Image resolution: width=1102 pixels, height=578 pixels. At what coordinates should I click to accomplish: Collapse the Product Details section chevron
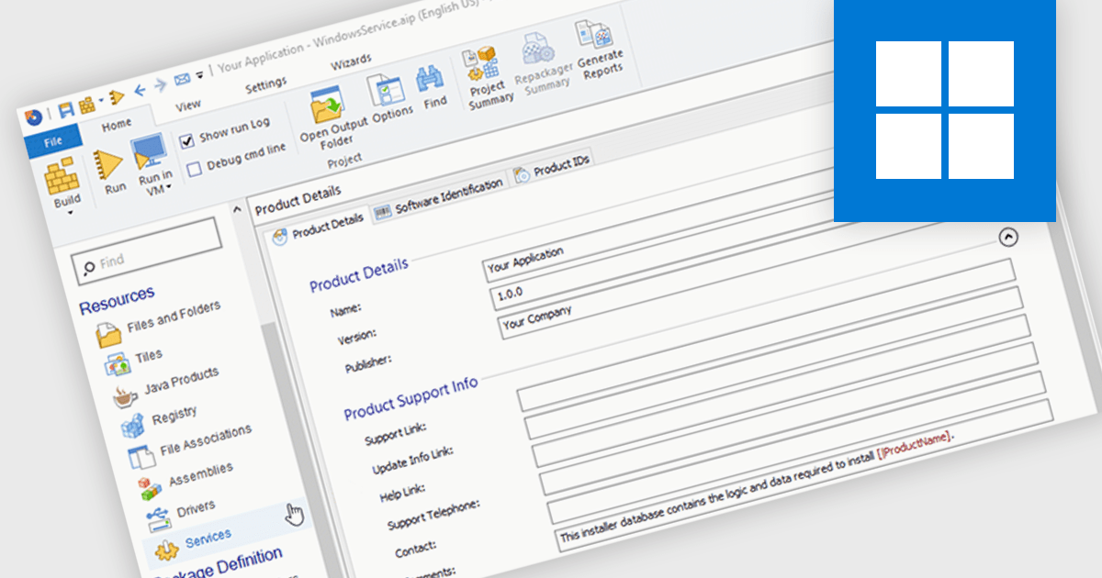1008,237
